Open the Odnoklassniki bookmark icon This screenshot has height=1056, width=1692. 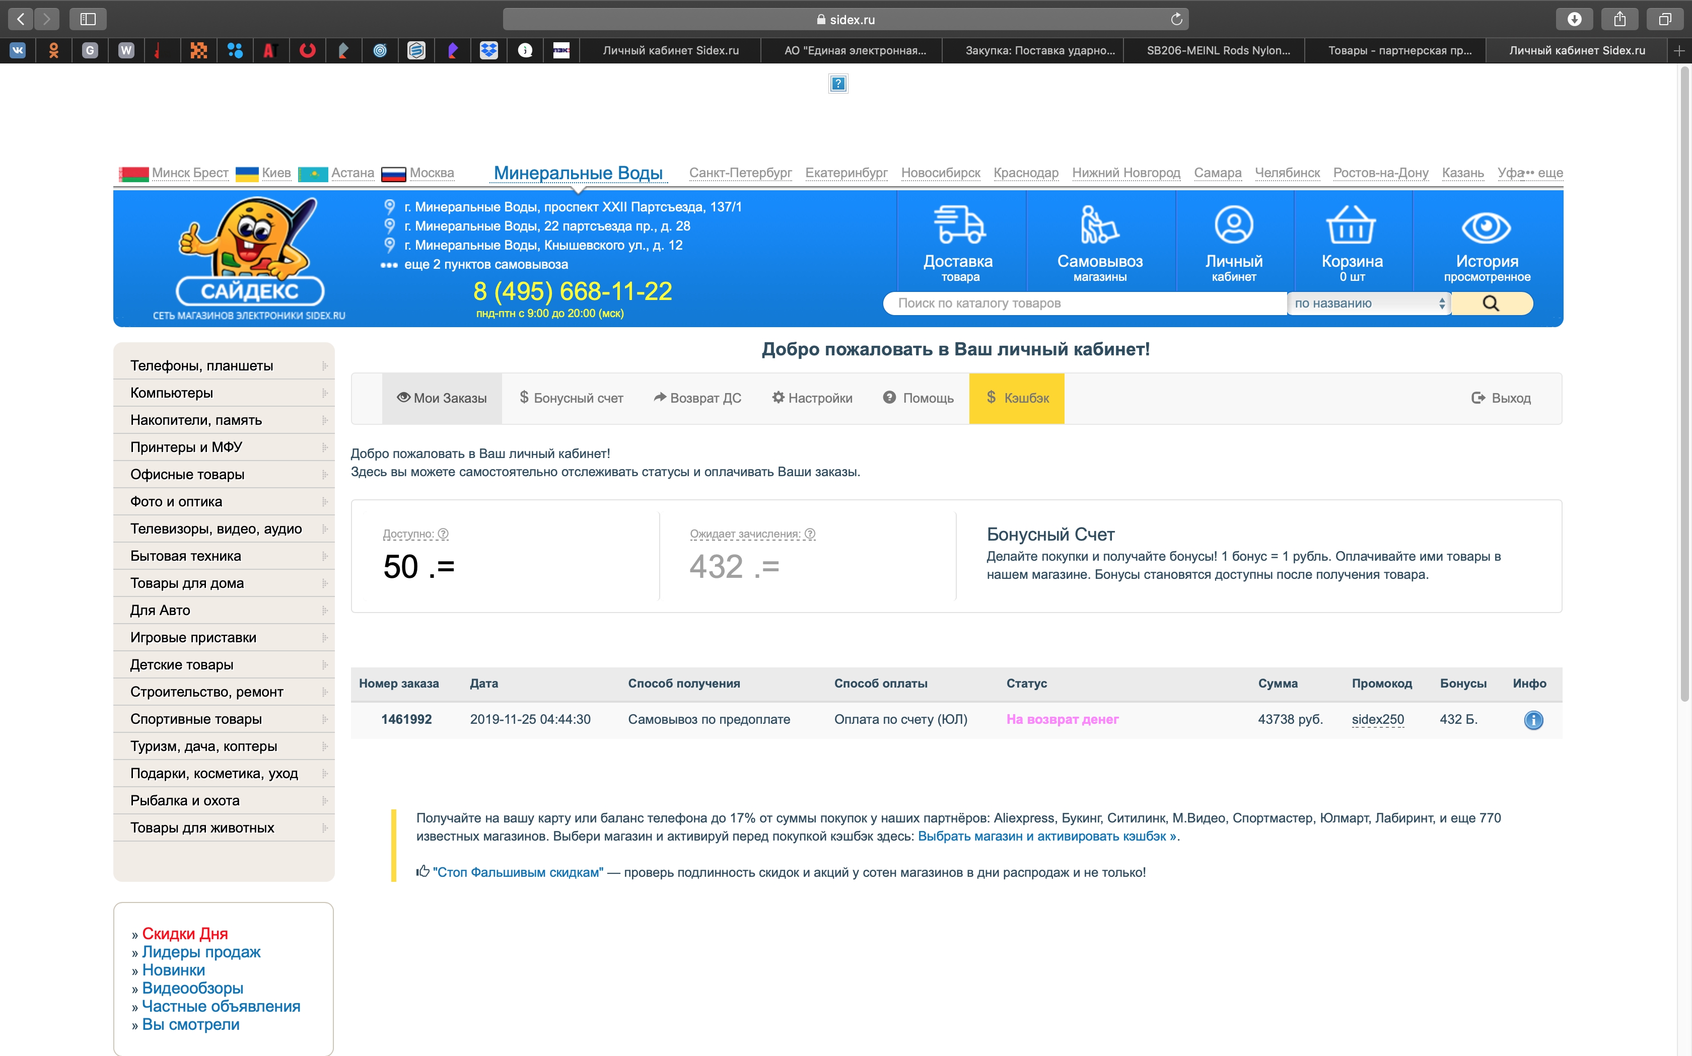click(x=54, y=50)
